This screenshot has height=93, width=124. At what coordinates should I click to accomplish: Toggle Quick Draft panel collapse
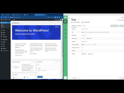(59, 62)
